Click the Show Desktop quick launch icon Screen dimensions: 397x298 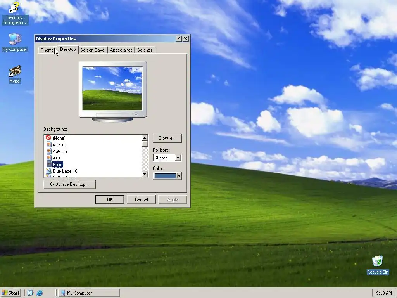pos(30,293)
